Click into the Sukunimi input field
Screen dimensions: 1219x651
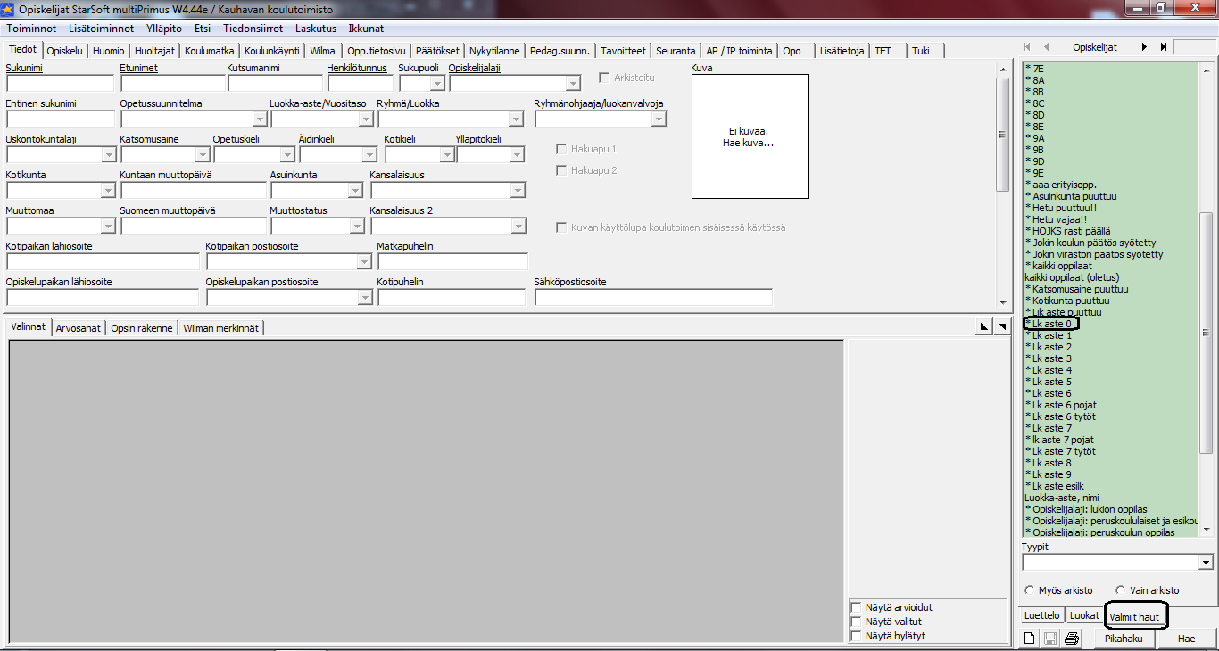point(60,84)
